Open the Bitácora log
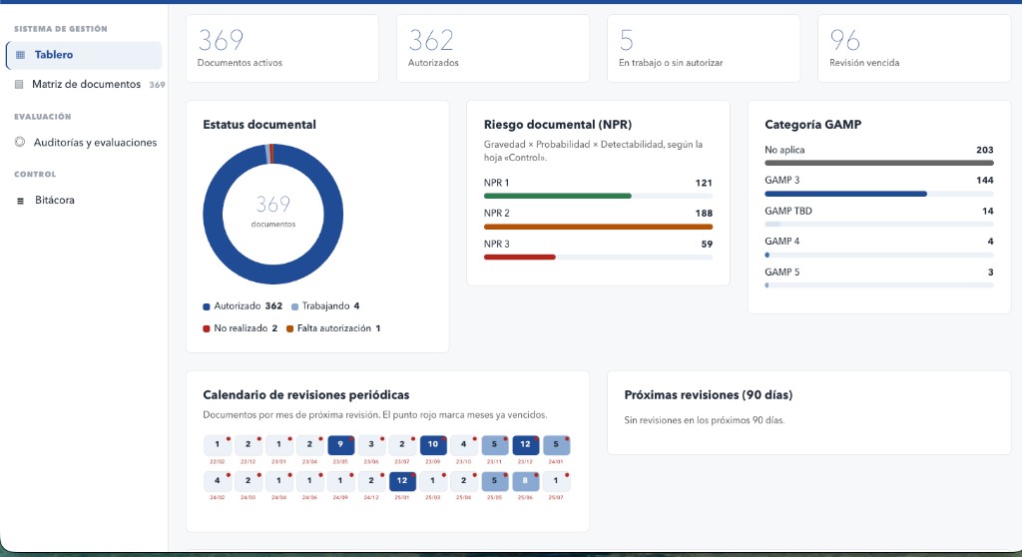The width and height of the screenshot is (1022, 557). (84, 201)
